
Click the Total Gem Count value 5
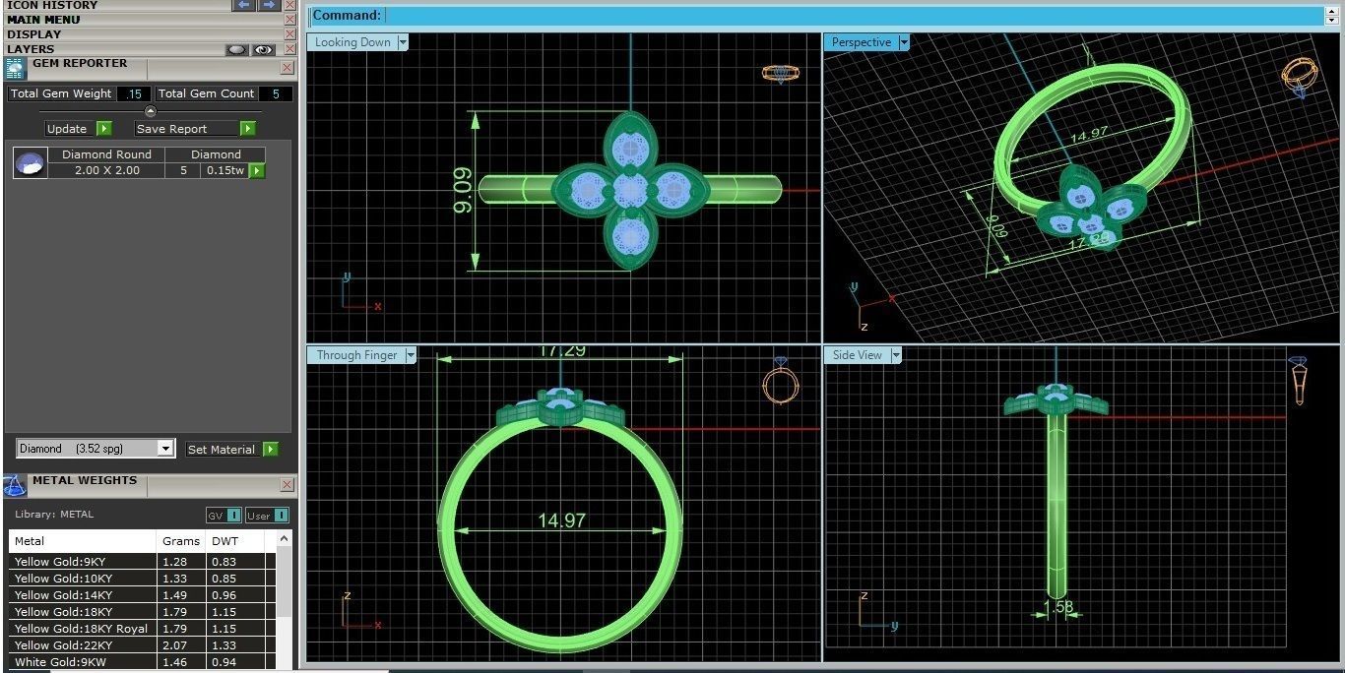click(276, 93)
